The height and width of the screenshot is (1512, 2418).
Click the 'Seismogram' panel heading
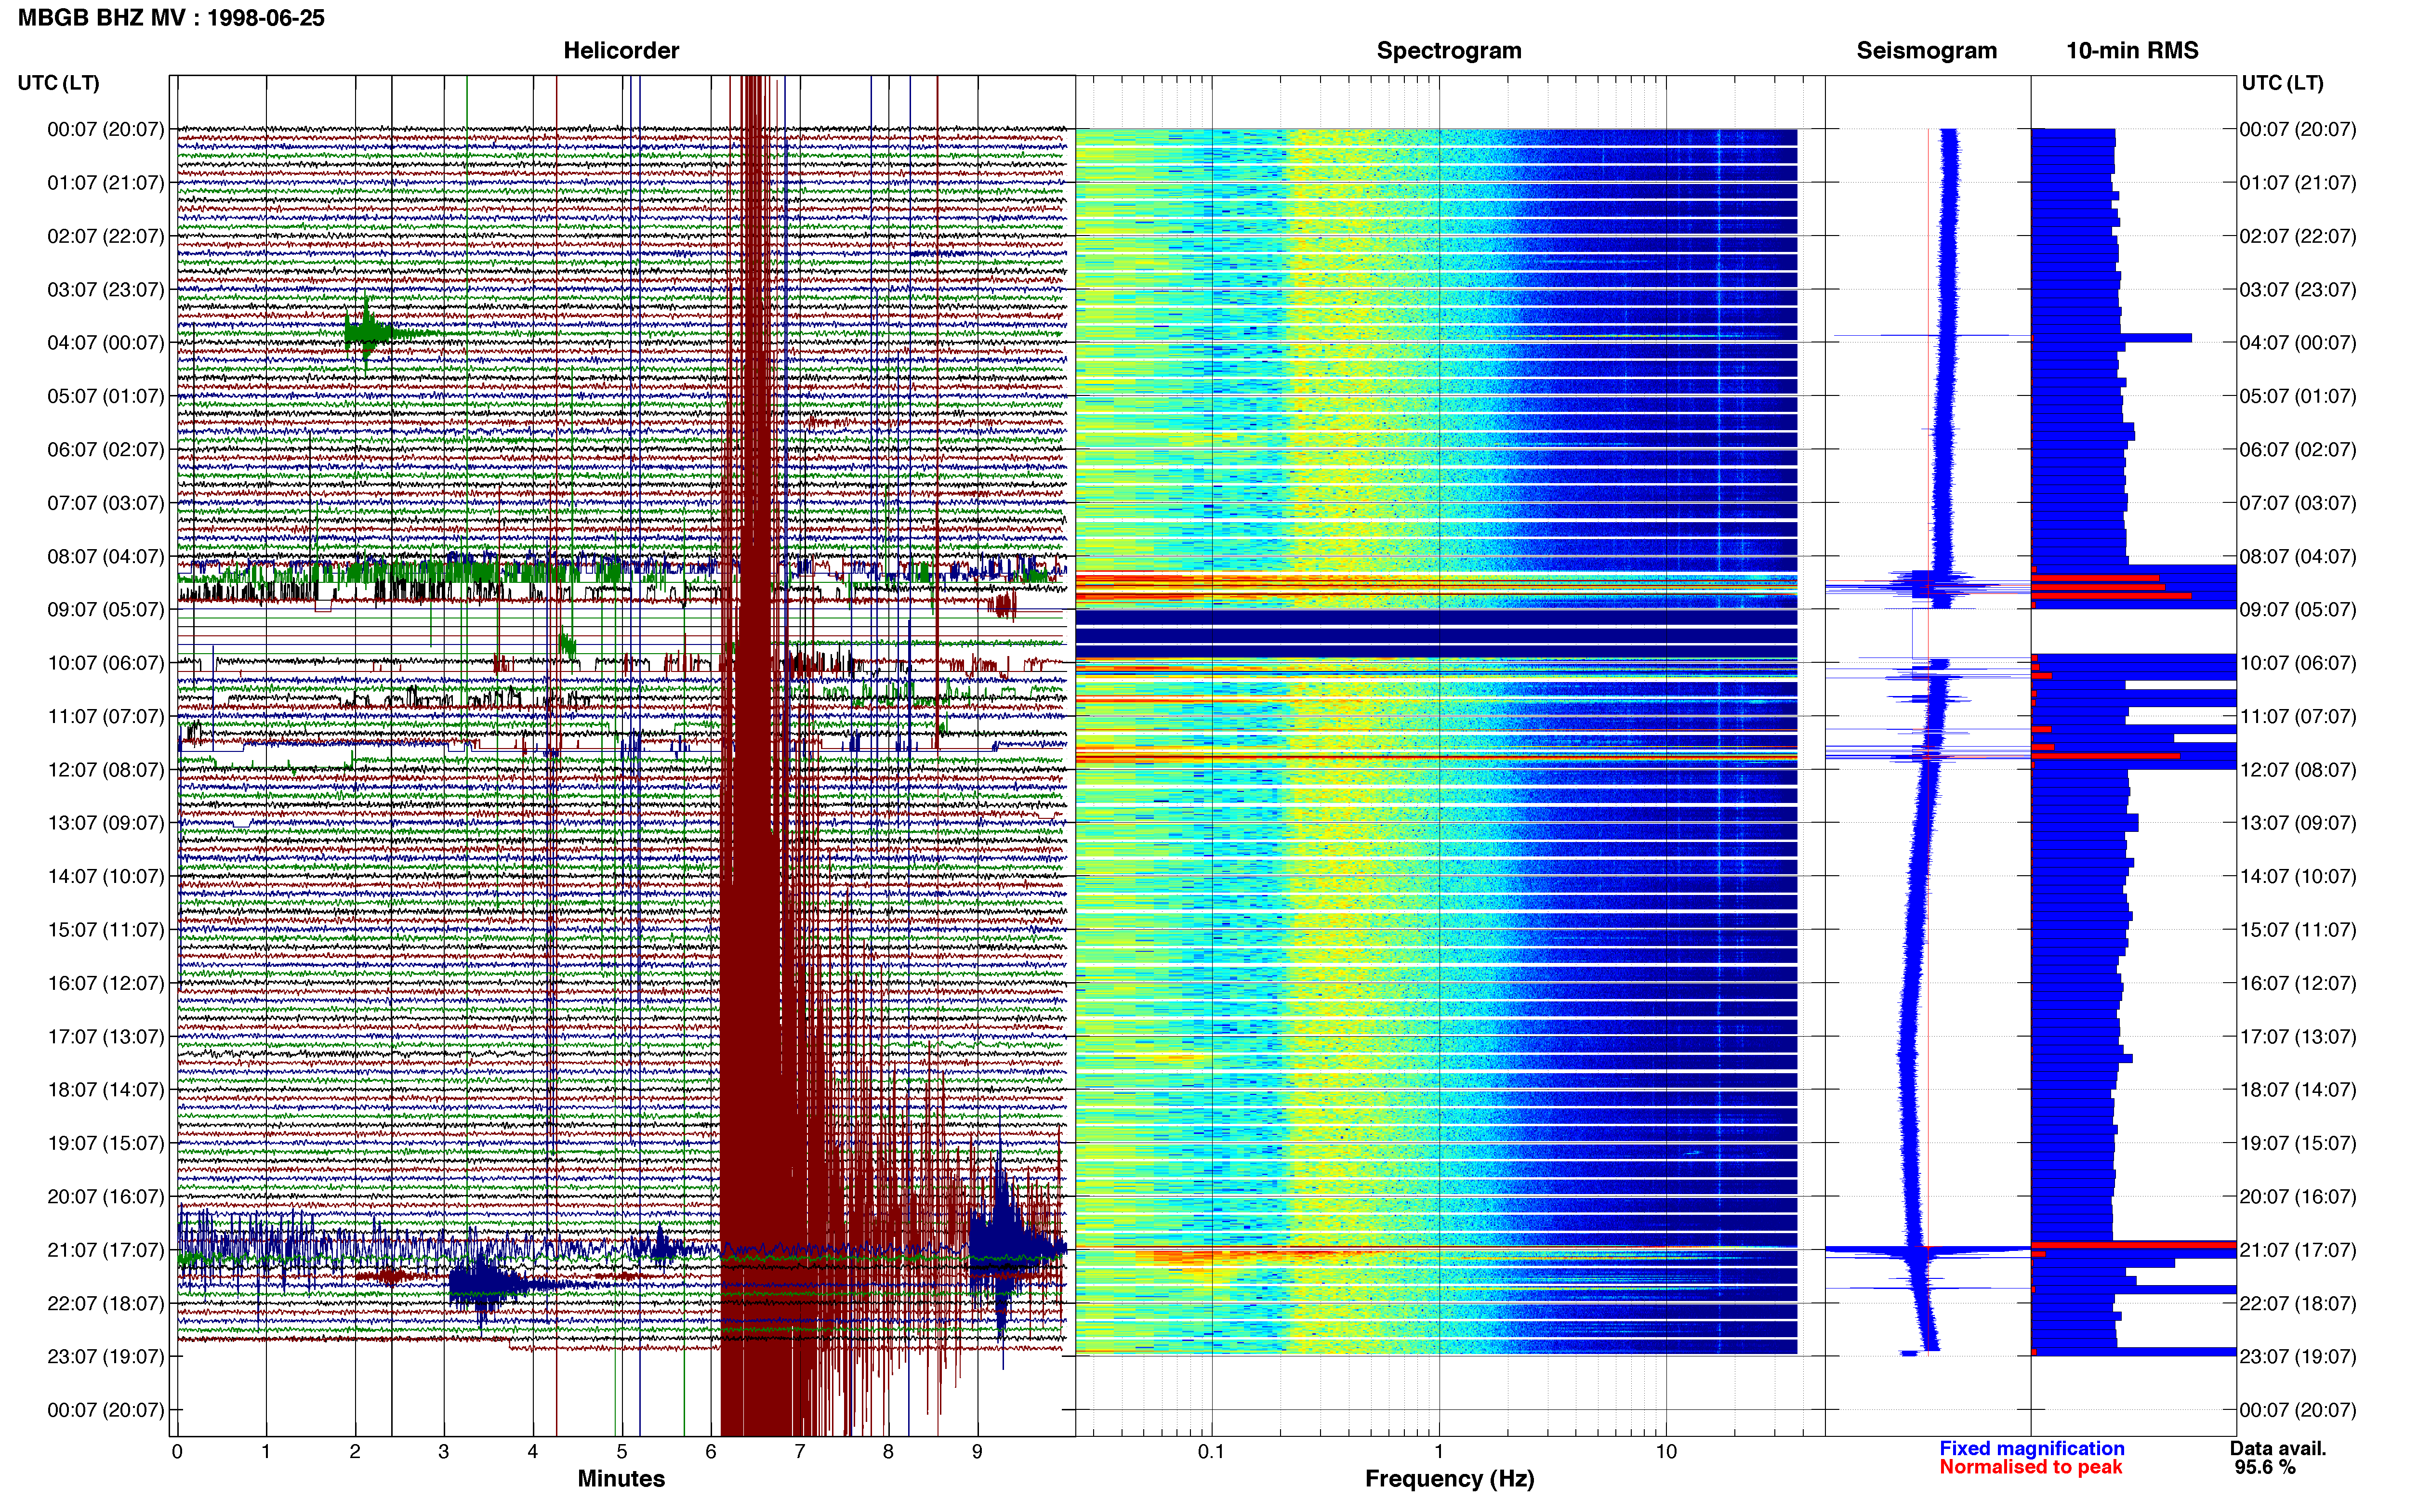click(x=1926, y=51)
